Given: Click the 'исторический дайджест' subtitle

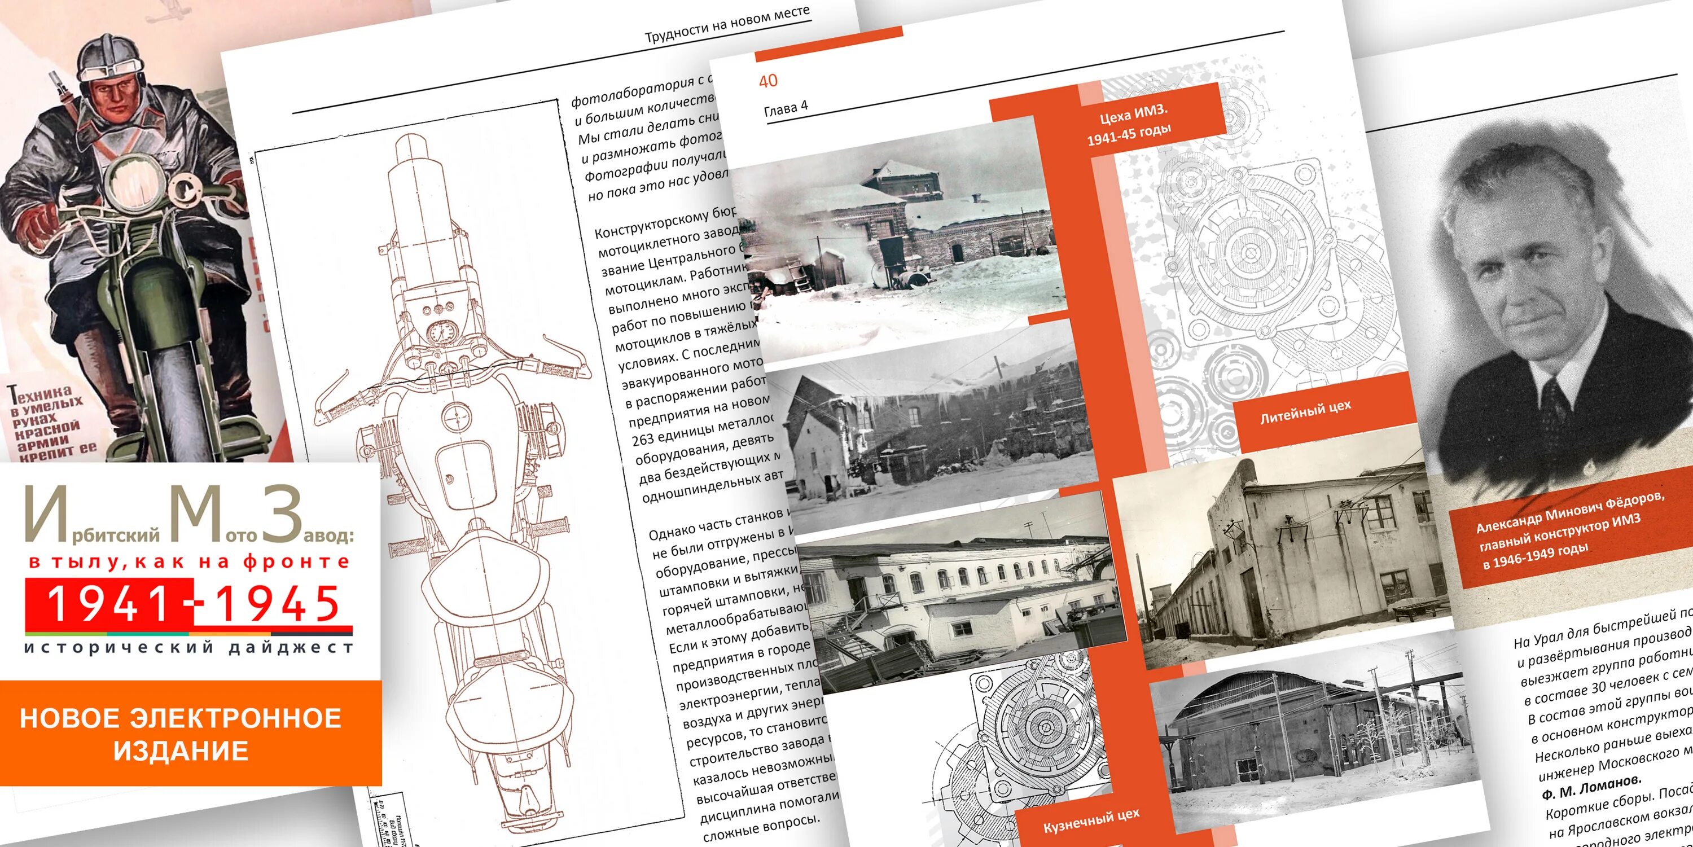Looking at the screenshot, I should coord(189,648).
